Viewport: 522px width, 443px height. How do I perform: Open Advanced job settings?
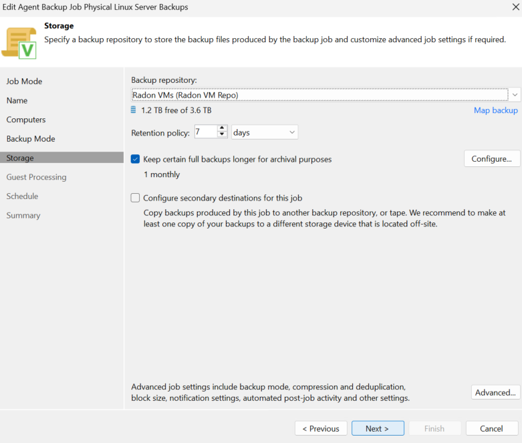(x=495, y=392)
